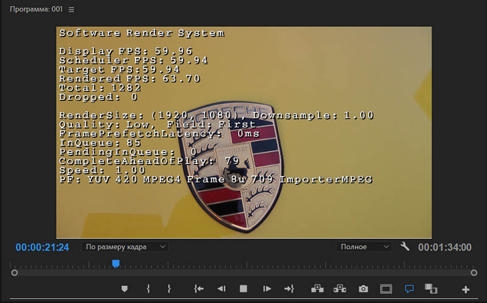The image size is (487, 303).
Task: Click the comparison view icon
Action: coord(431,289)
